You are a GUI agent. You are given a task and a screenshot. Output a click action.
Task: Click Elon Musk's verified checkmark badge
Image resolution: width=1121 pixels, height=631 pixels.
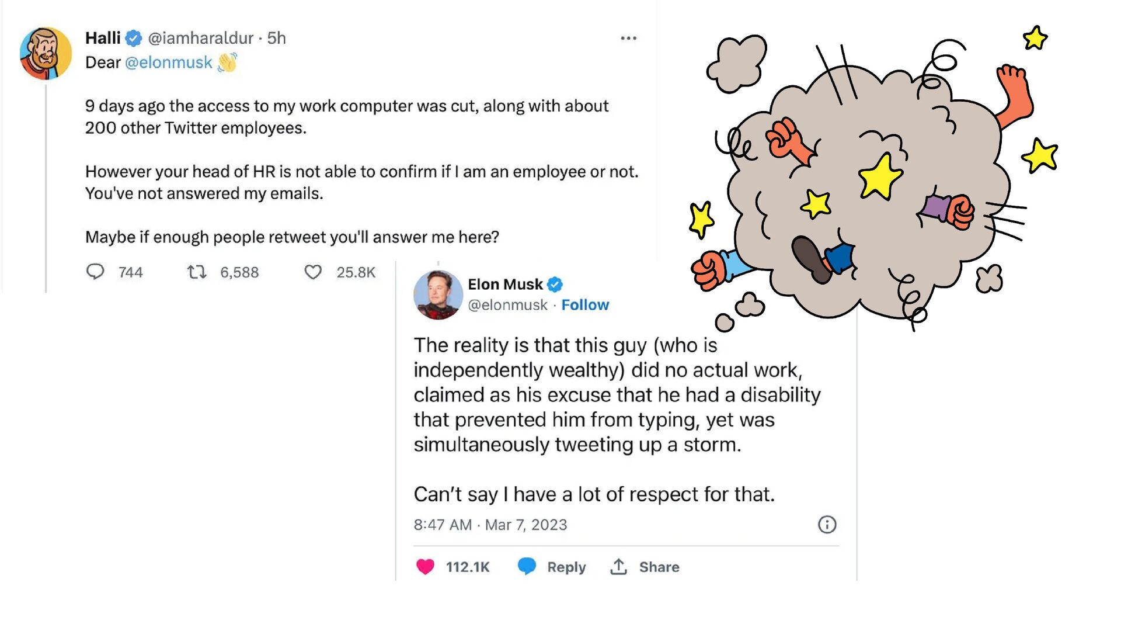click(x=555, y=285)
